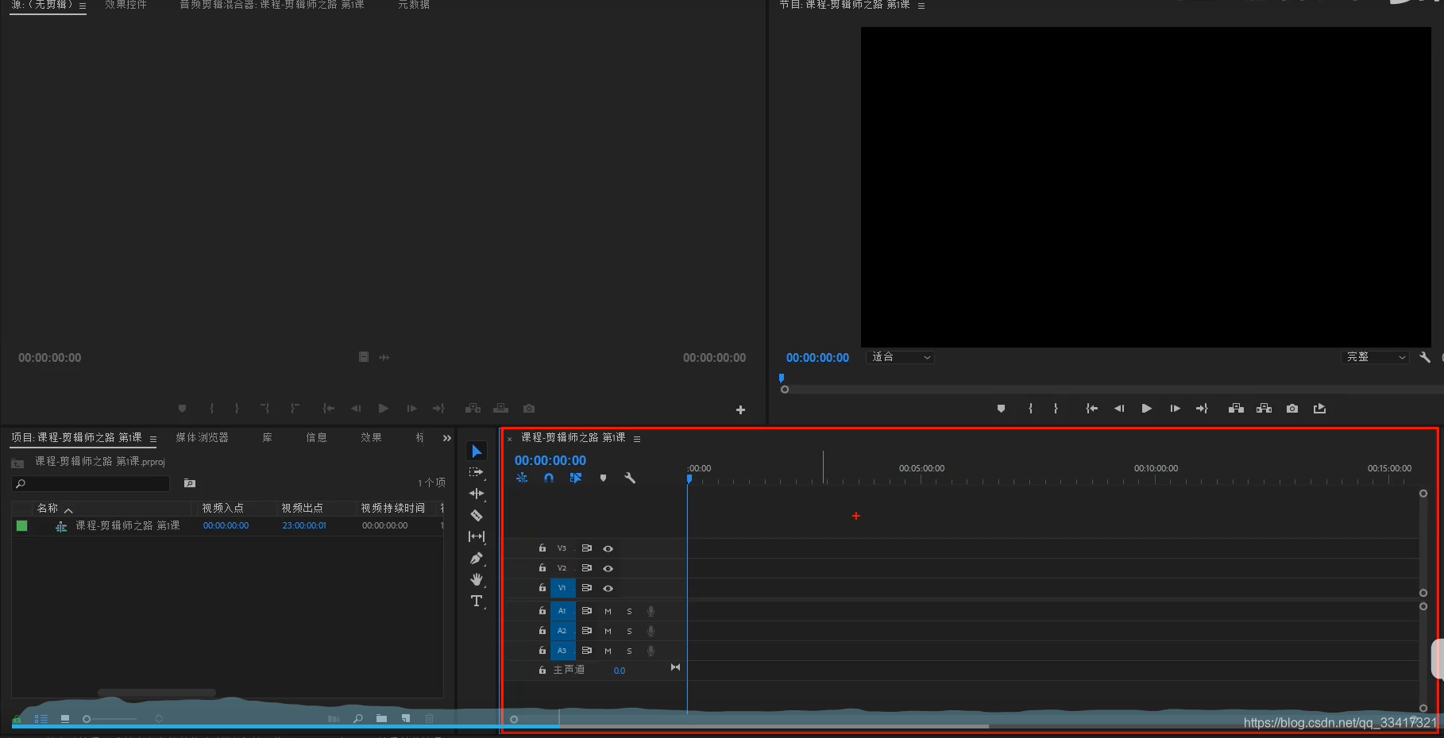Select the Pen tool
Viewport: 1444px width, 738px height.
[477, 558]
